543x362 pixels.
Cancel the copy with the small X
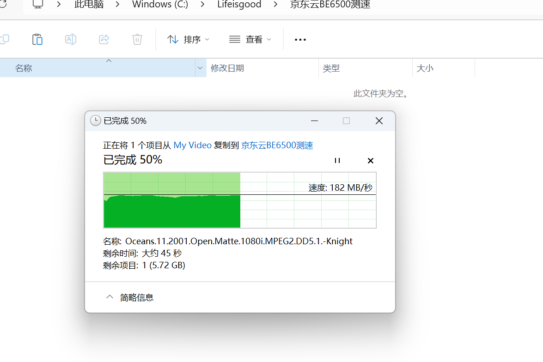pos(371,161)
